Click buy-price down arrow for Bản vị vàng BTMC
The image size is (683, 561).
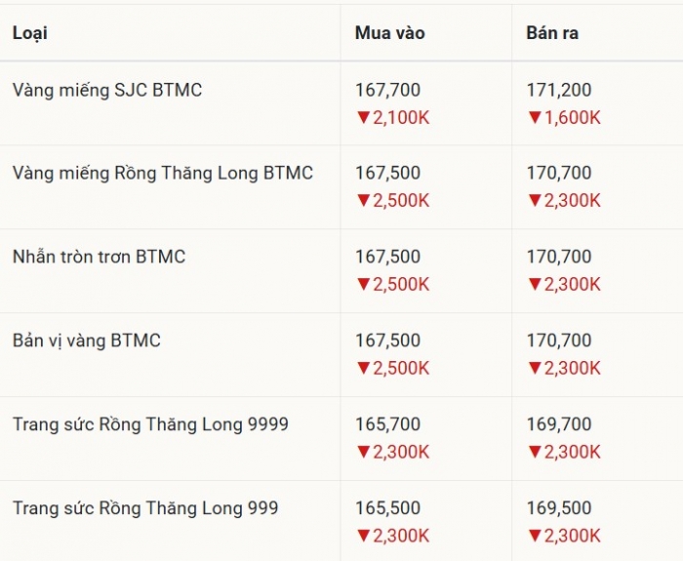(363, 369)
